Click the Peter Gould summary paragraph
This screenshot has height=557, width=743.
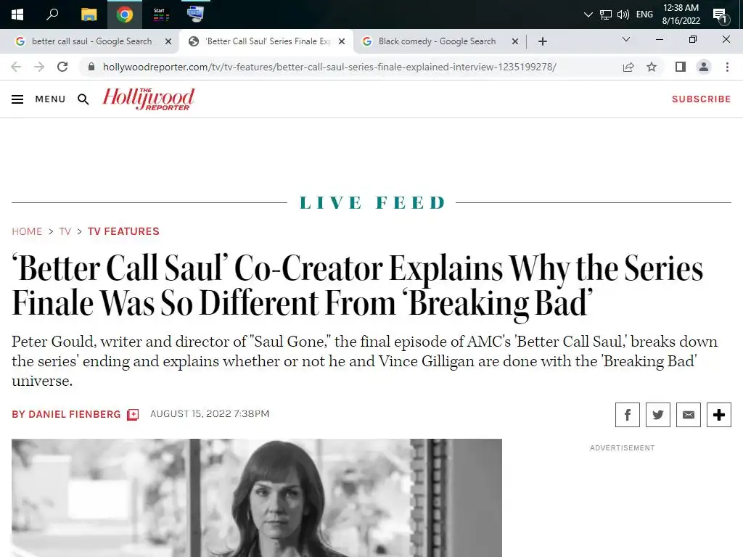click(364, 361)
